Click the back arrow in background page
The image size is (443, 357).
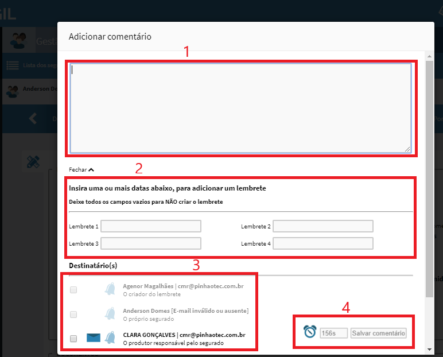pos(33,118)
